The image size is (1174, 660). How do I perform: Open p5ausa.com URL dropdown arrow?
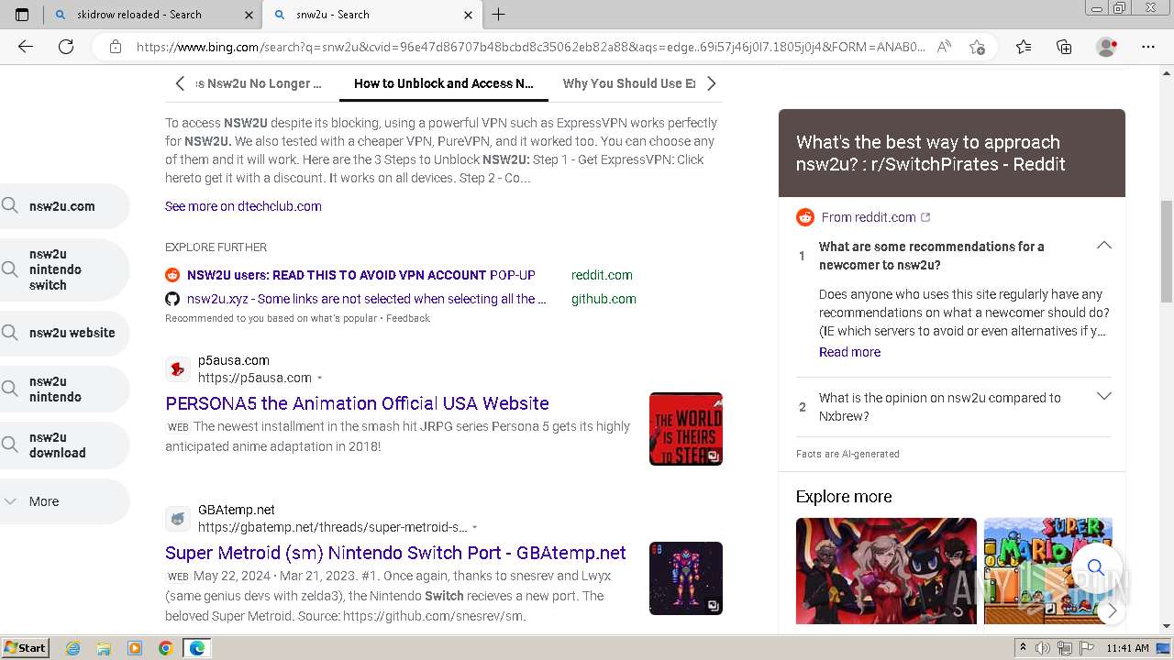319,378
